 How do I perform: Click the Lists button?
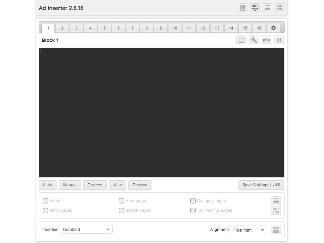point(47,185)
